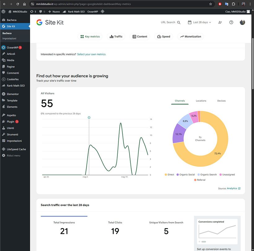Bookmark this page with star icon
The width and height of the screenshot is (254, 251).
[x=210, y=4]
